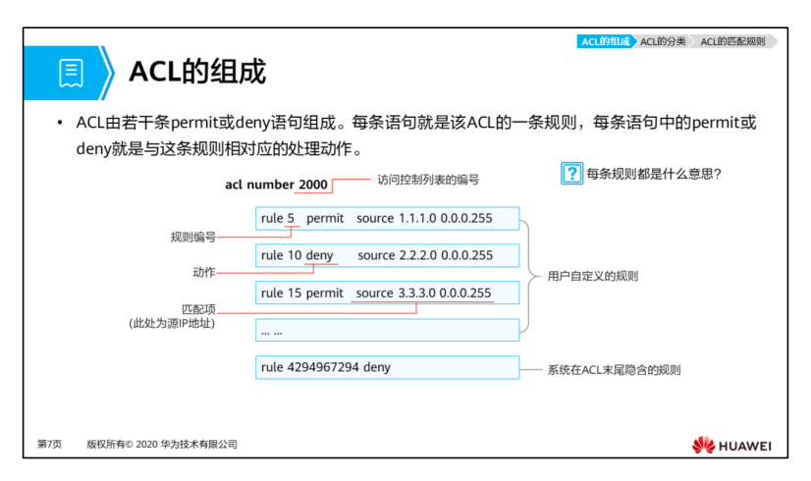Click the label 访问控制列表的编号
Screen dimensions: 811x481
pos(428,180)
